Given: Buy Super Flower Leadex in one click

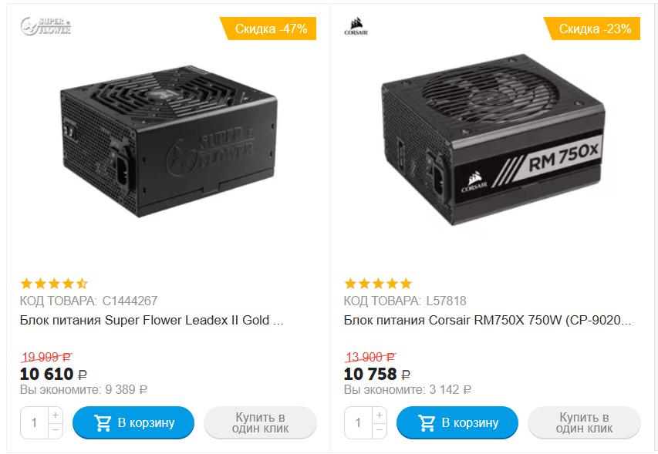Looking at the screenshot, I should 260,422.
